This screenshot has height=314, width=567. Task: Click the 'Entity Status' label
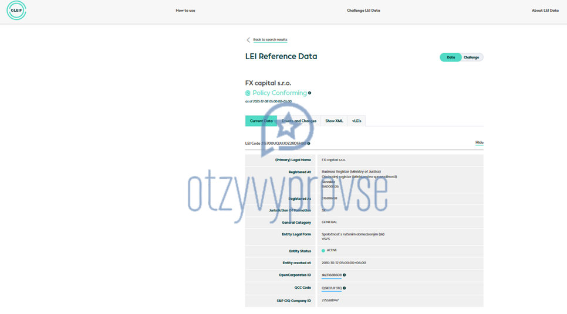[x=300, y=251]
